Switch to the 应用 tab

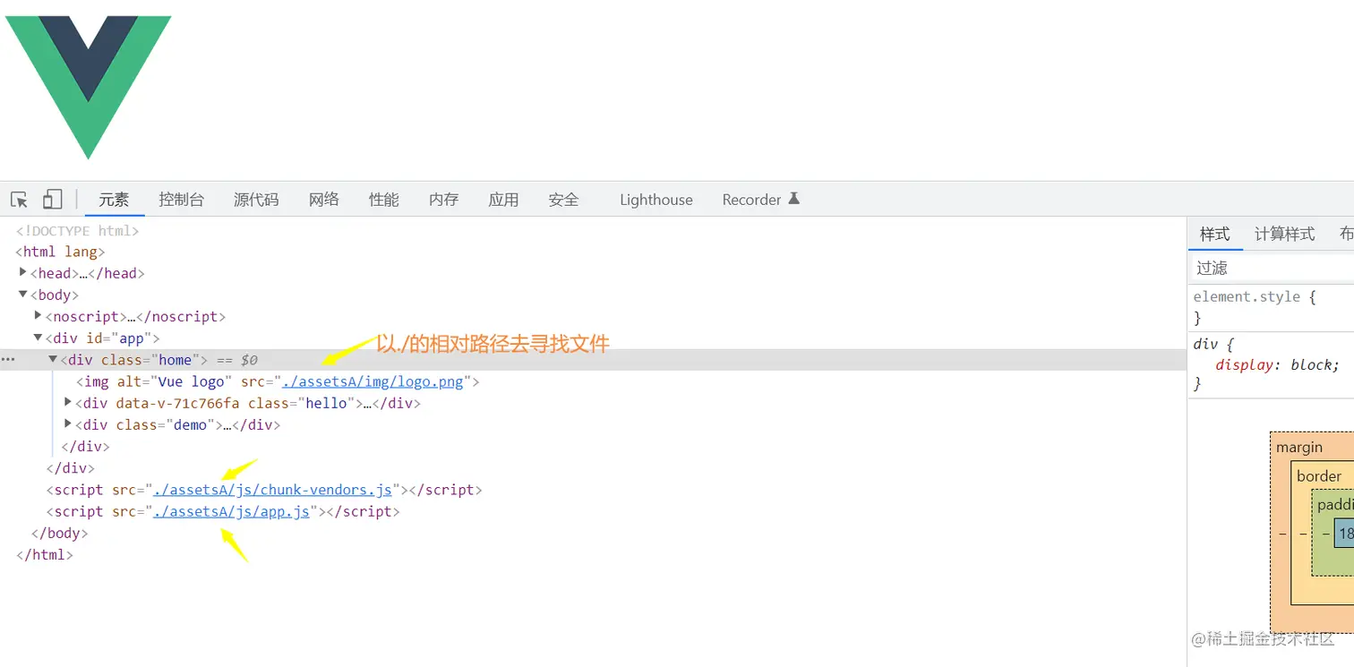[x=503, y=200]
